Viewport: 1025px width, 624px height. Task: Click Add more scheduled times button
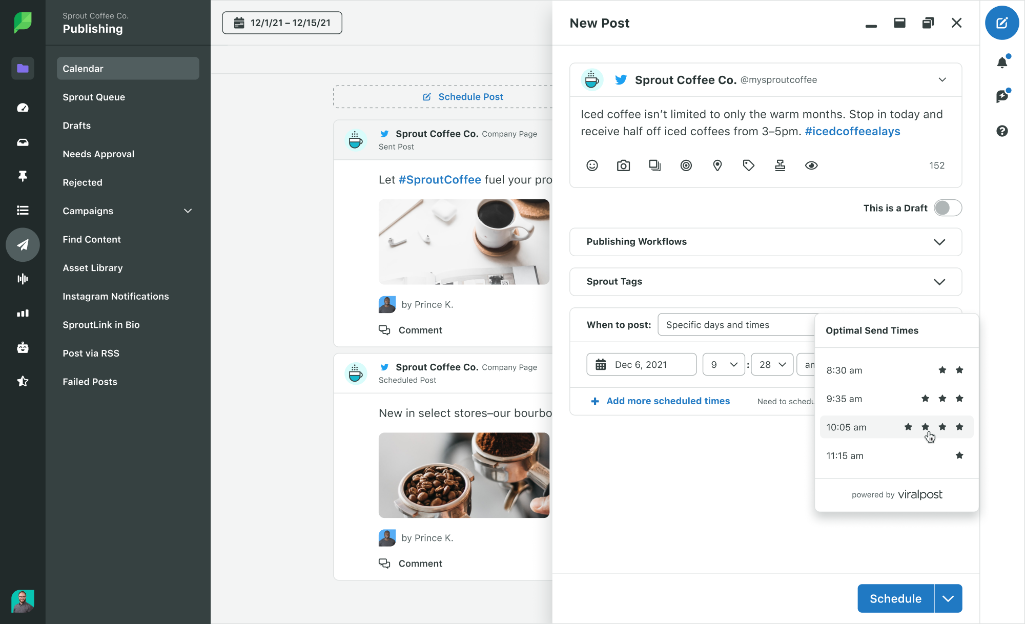(x=661, y=401)
